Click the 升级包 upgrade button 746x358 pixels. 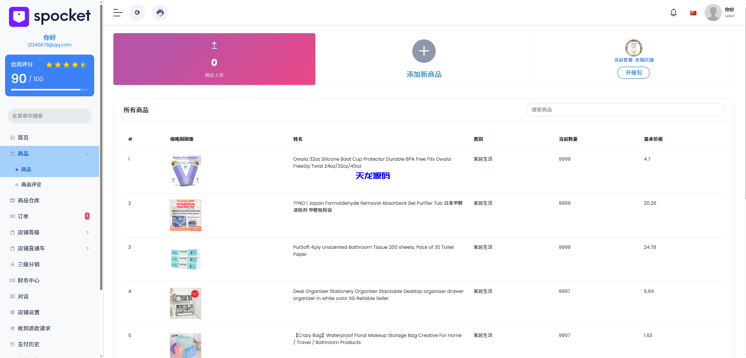tap(633, 73)
